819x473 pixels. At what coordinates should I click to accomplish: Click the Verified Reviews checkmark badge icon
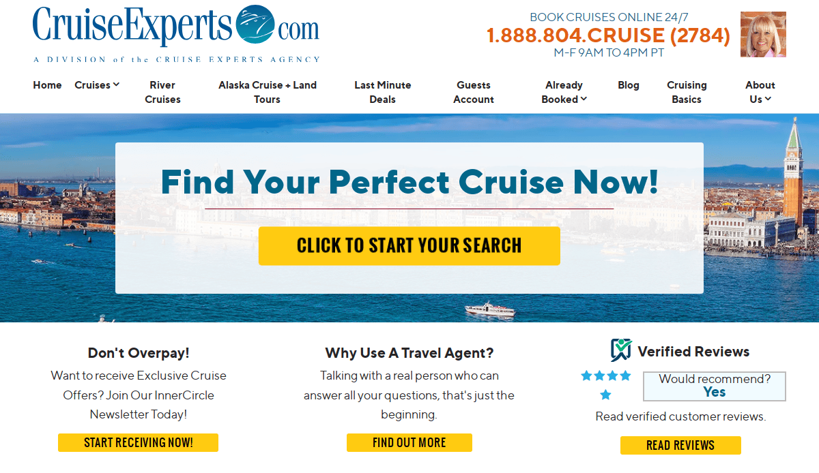621,350
